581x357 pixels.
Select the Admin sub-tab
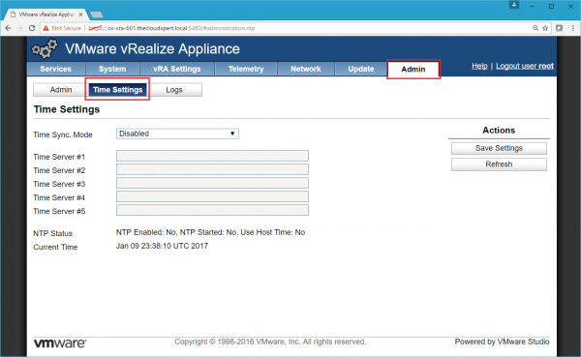tap(61, 90)
